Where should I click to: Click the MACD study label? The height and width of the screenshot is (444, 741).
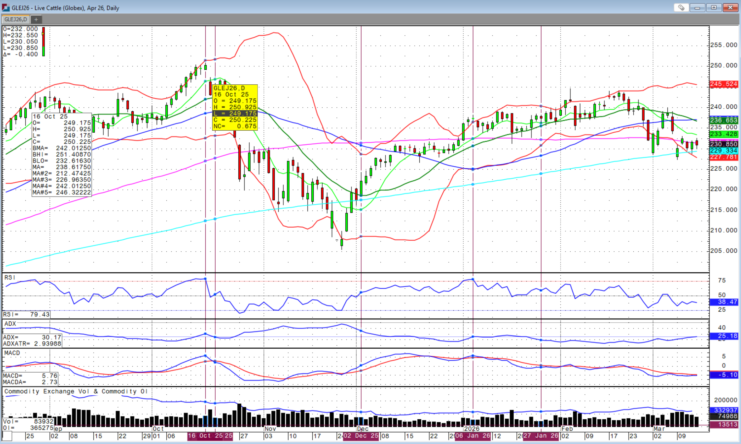(12, 353)
